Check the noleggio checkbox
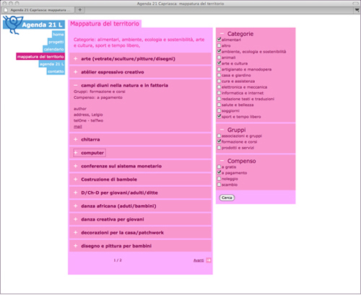 pyautogui.click(x=219, y=179)
